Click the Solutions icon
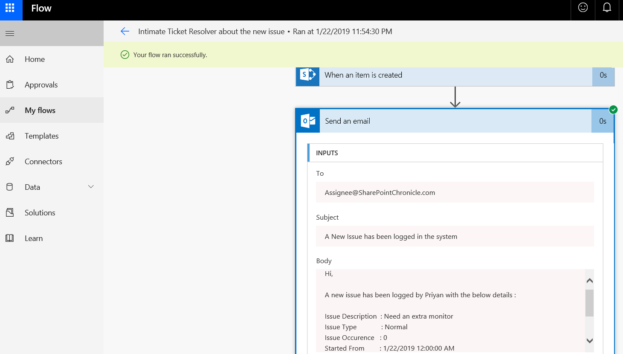This screenshot has height=354, width=623. pos(10,213)
